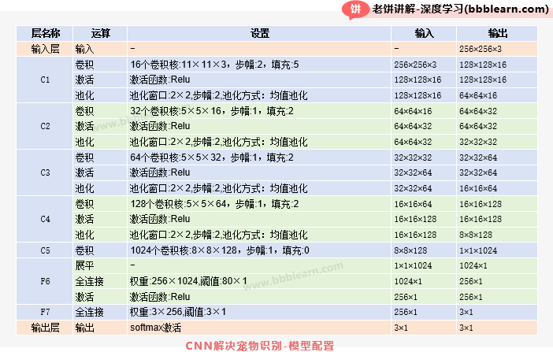The image size is (553, 352).
Task: Select the softmax激活 settings cell
Action: click(x=259, y=328)
